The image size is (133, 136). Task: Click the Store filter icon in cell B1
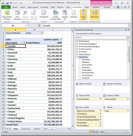coord(42,33)
